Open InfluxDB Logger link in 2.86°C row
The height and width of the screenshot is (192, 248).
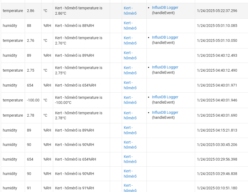point(165,8)
